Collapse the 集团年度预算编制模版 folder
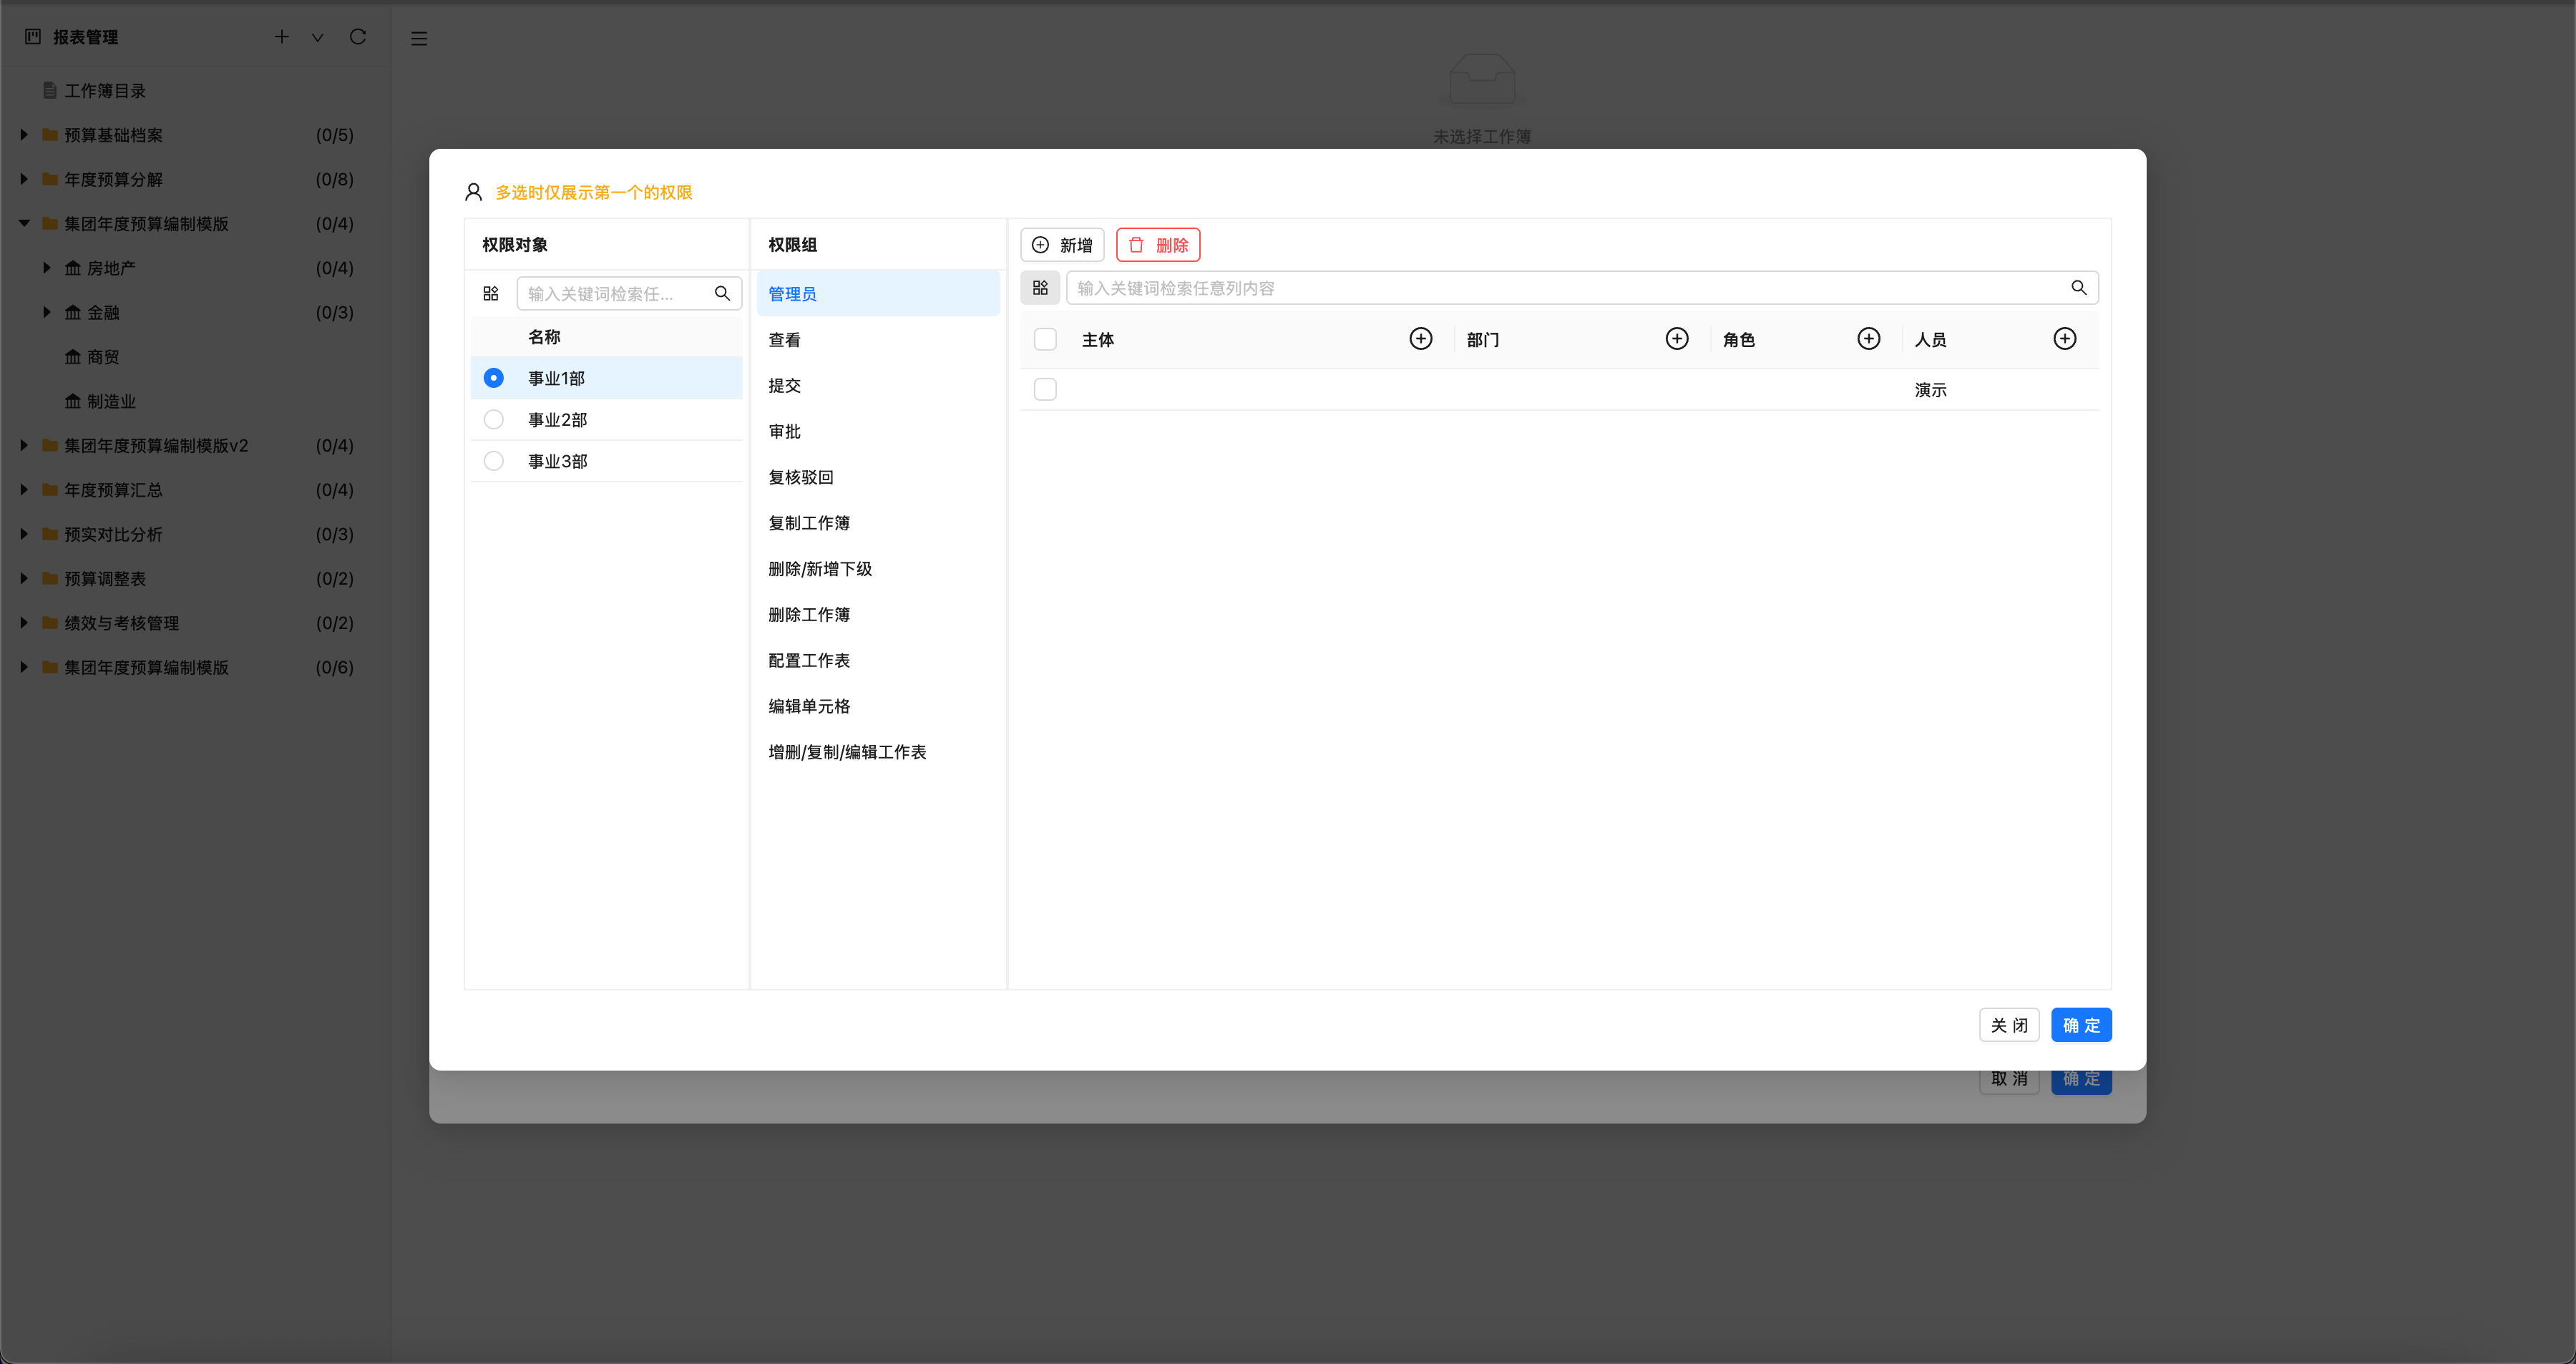 tap(24, 223)
